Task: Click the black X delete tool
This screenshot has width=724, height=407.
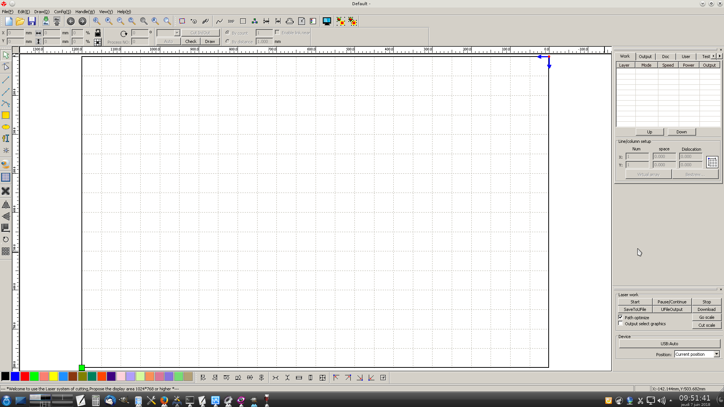Action: [6, 191]
